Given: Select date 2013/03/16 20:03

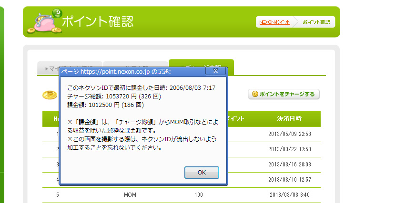Looking at the screenshot, I should (289, 164).
